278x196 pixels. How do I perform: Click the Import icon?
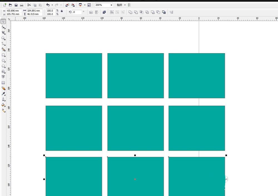[x=67, y=5]
